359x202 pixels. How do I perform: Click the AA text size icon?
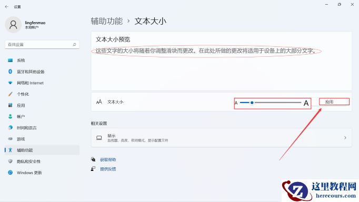click(99, 102)
